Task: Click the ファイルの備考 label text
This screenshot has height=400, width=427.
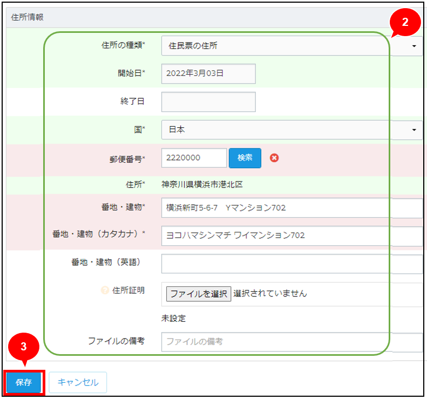Action: point(116,341)
